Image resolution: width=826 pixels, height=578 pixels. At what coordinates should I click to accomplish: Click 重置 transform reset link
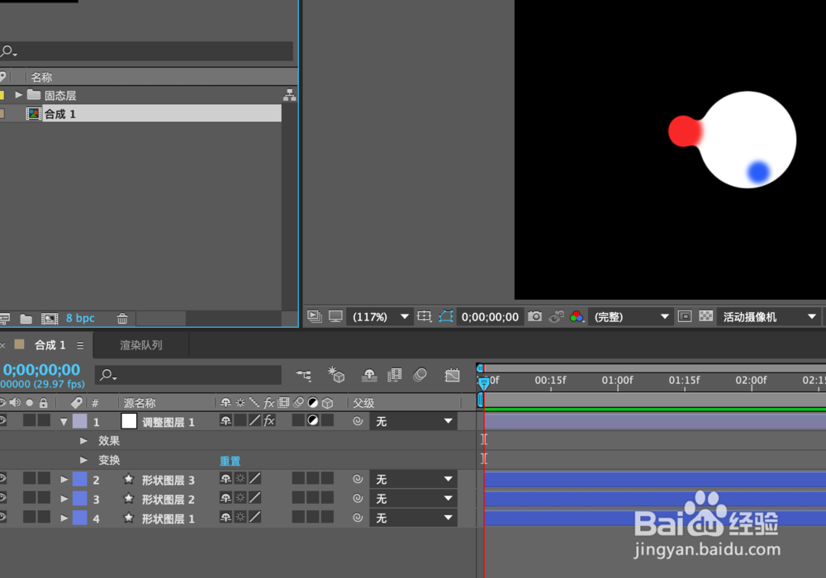point(230,461)
